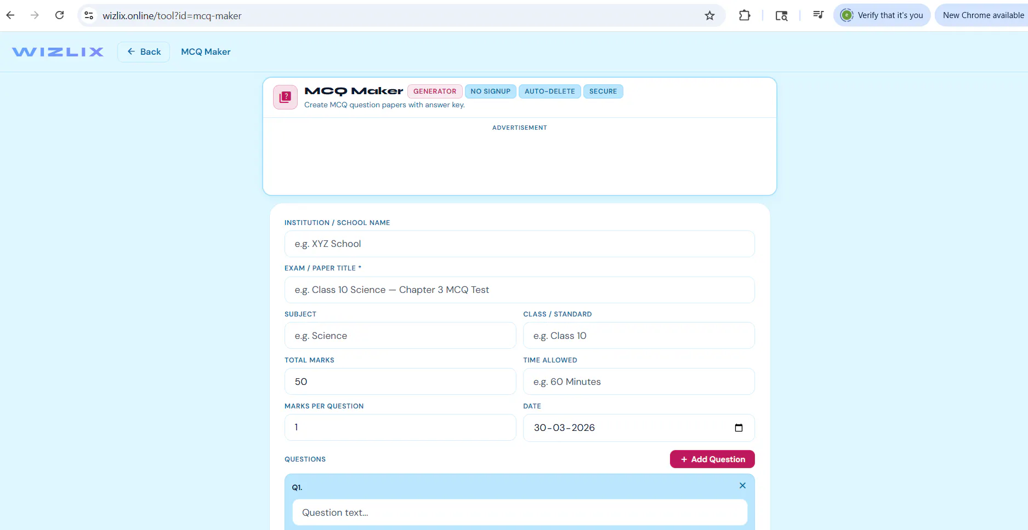
Task: Click the 'EXAM / PAPER TITLE *' label
Action: click(323, 268)
